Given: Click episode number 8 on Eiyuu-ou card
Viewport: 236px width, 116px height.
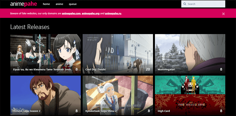Looking at the screenshot, I should [76, 69].
